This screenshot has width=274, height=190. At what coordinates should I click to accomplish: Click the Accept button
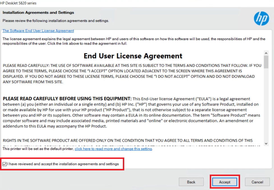(x=225, y=182)
